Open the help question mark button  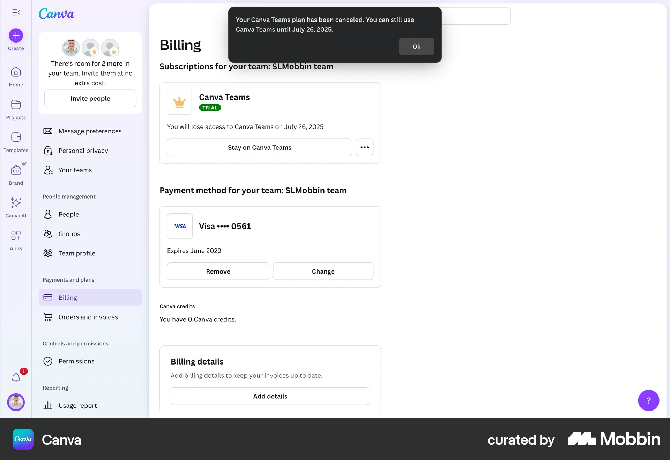[648, 400]
